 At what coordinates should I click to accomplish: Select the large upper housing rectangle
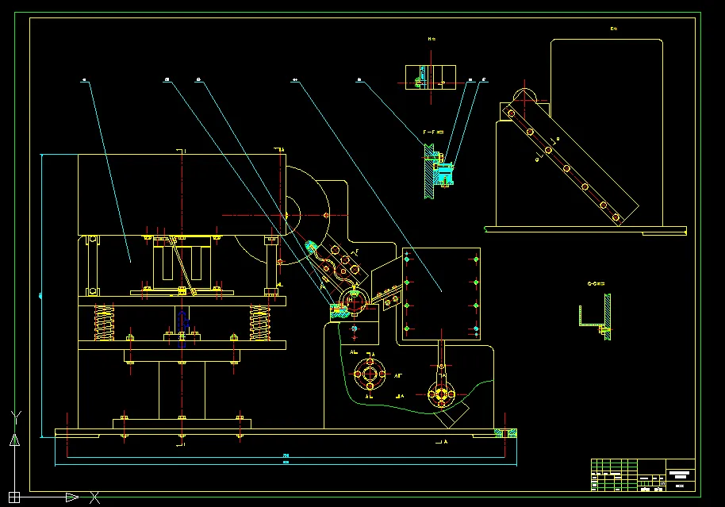click(182, 194)
